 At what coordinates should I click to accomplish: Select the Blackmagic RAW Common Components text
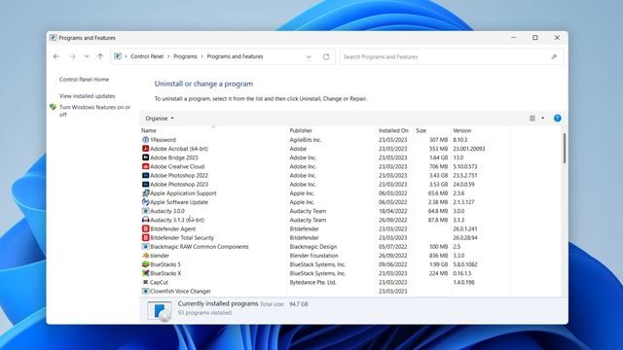pyautogui.click(x=200, y=246)
